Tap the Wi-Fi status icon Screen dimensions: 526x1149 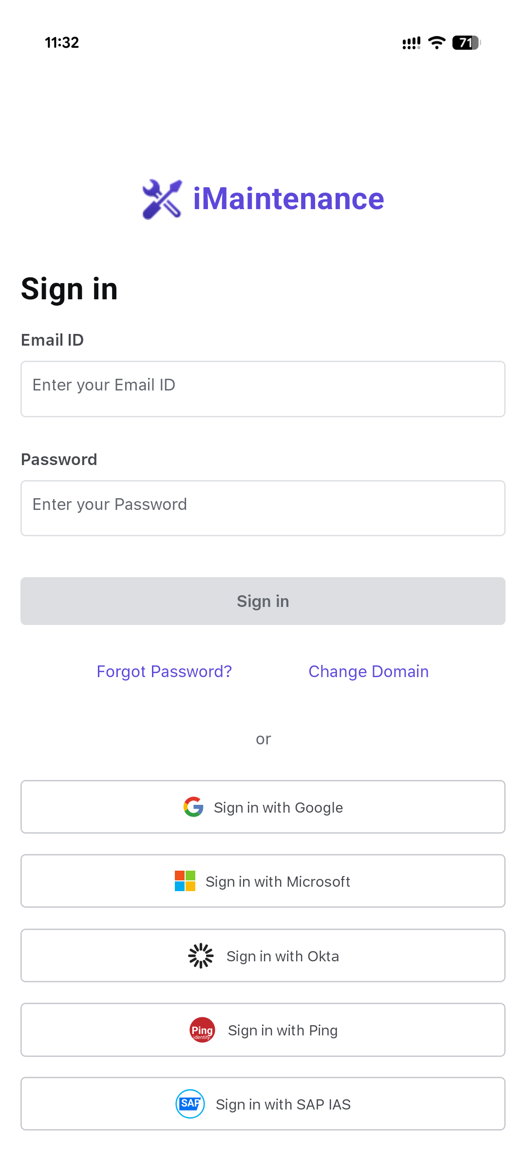point(436,43)
